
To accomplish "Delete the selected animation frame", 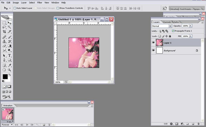I will (x=49, y=125).
